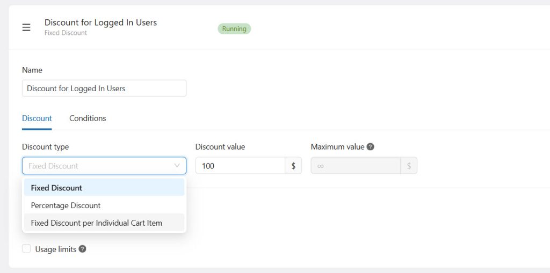Click the dollar sign beside Discount value
550x273 pixels.
293,166
